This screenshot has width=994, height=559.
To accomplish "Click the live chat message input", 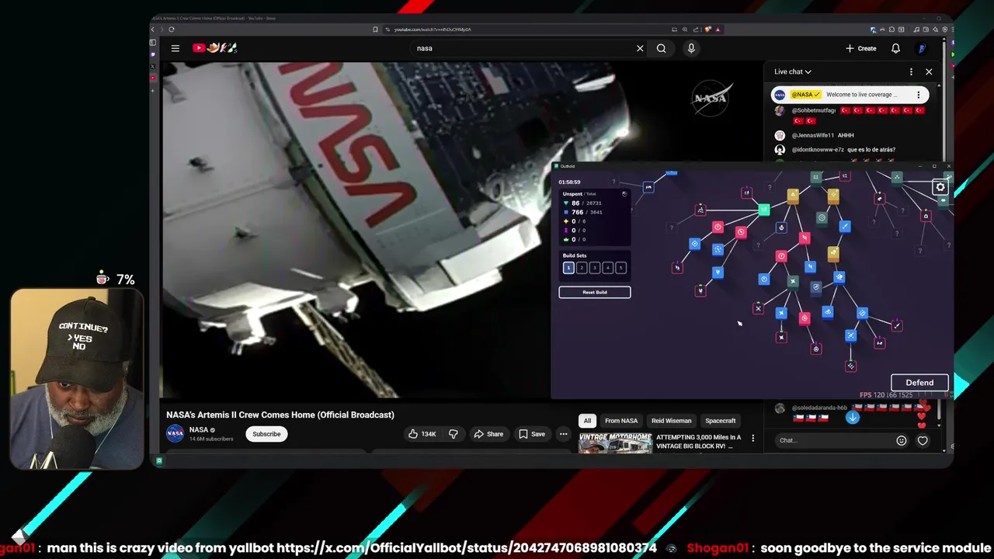I will coord(835,440).
